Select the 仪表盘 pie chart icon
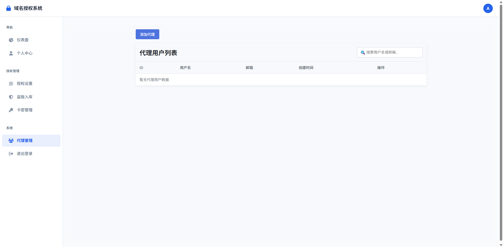 [11, 40]
